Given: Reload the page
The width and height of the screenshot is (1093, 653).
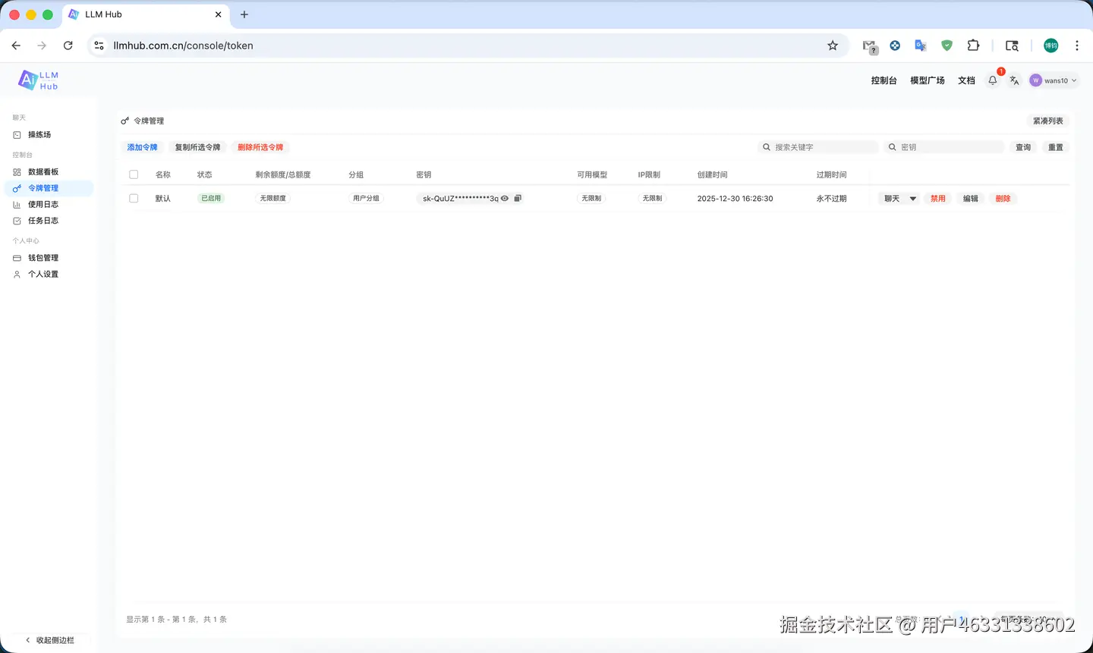Looking at the screenshot, I should pos(68,46).
